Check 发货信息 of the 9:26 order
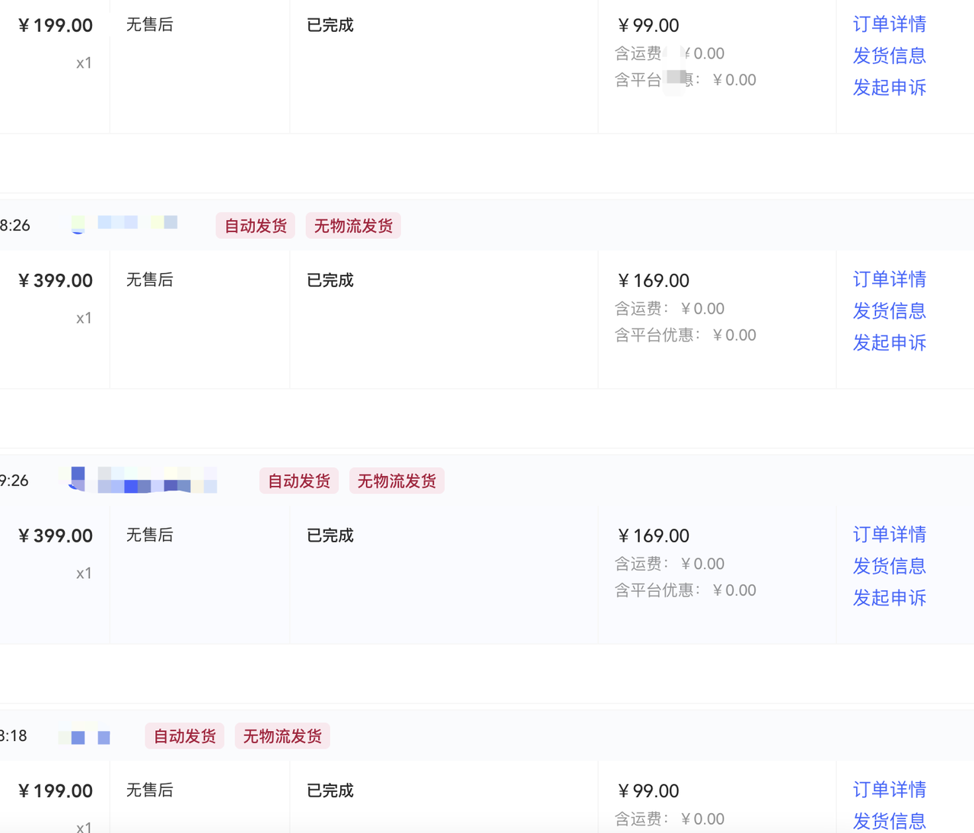This screenshot has width=974, height=833. 889,566
